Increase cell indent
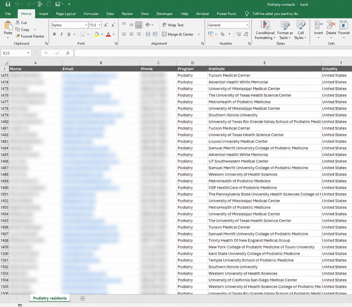This screenshot has height=307, width=352. coord(155,34)
